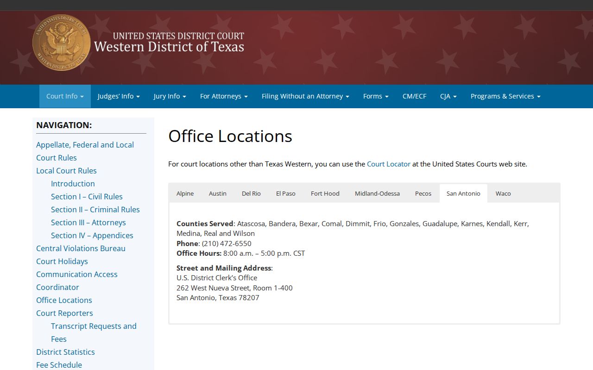Expand the Forms dropdown

coord(376,96)
